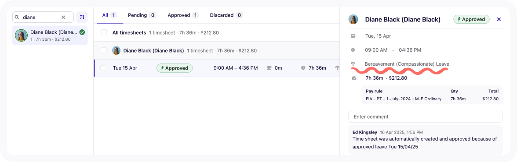Click the calendar icon next to Tue, 15 Apr

pos(353,36)
